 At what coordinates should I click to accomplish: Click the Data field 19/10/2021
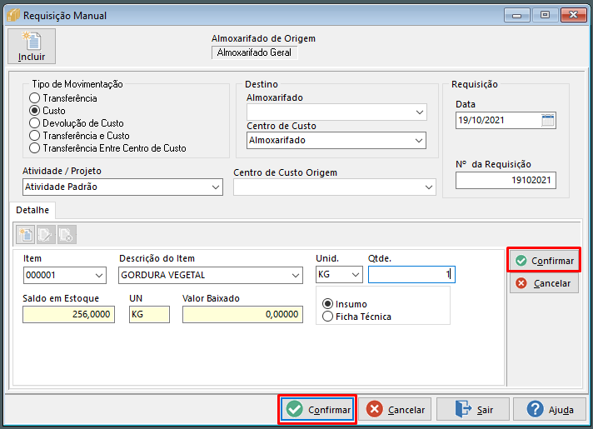tap(506, 120)
